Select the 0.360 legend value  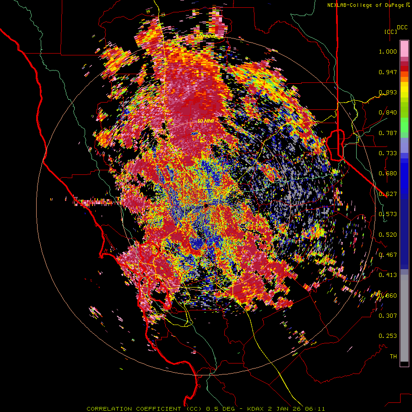[x=388, y=296]
